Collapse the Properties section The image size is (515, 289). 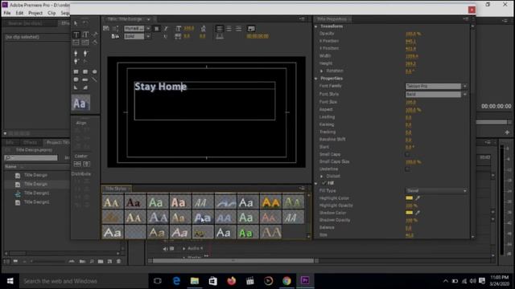click(316, 79)
